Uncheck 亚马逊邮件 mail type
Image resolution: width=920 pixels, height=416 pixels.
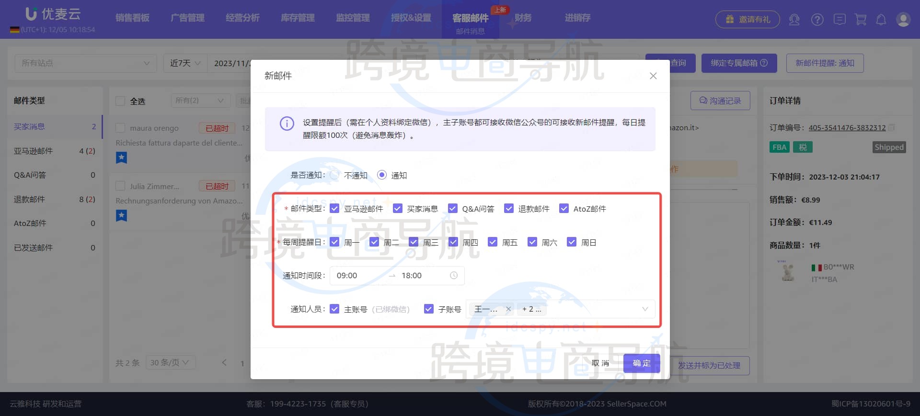point(334,208)
